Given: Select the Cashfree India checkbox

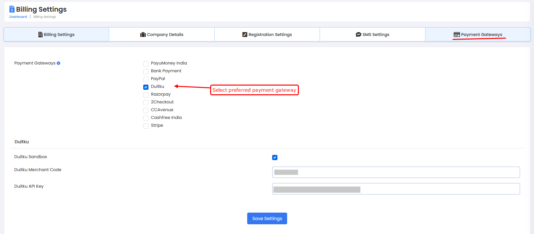Looking at the screenshot, I should coord(146,118).
